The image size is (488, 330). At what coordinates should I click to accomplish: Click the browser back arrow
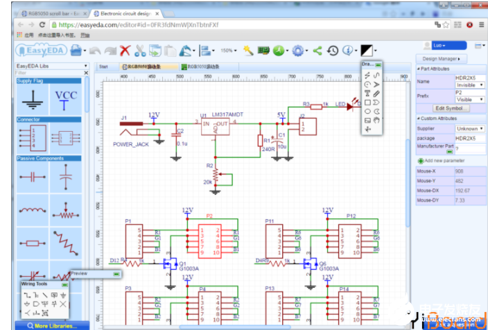coord(21,24)
